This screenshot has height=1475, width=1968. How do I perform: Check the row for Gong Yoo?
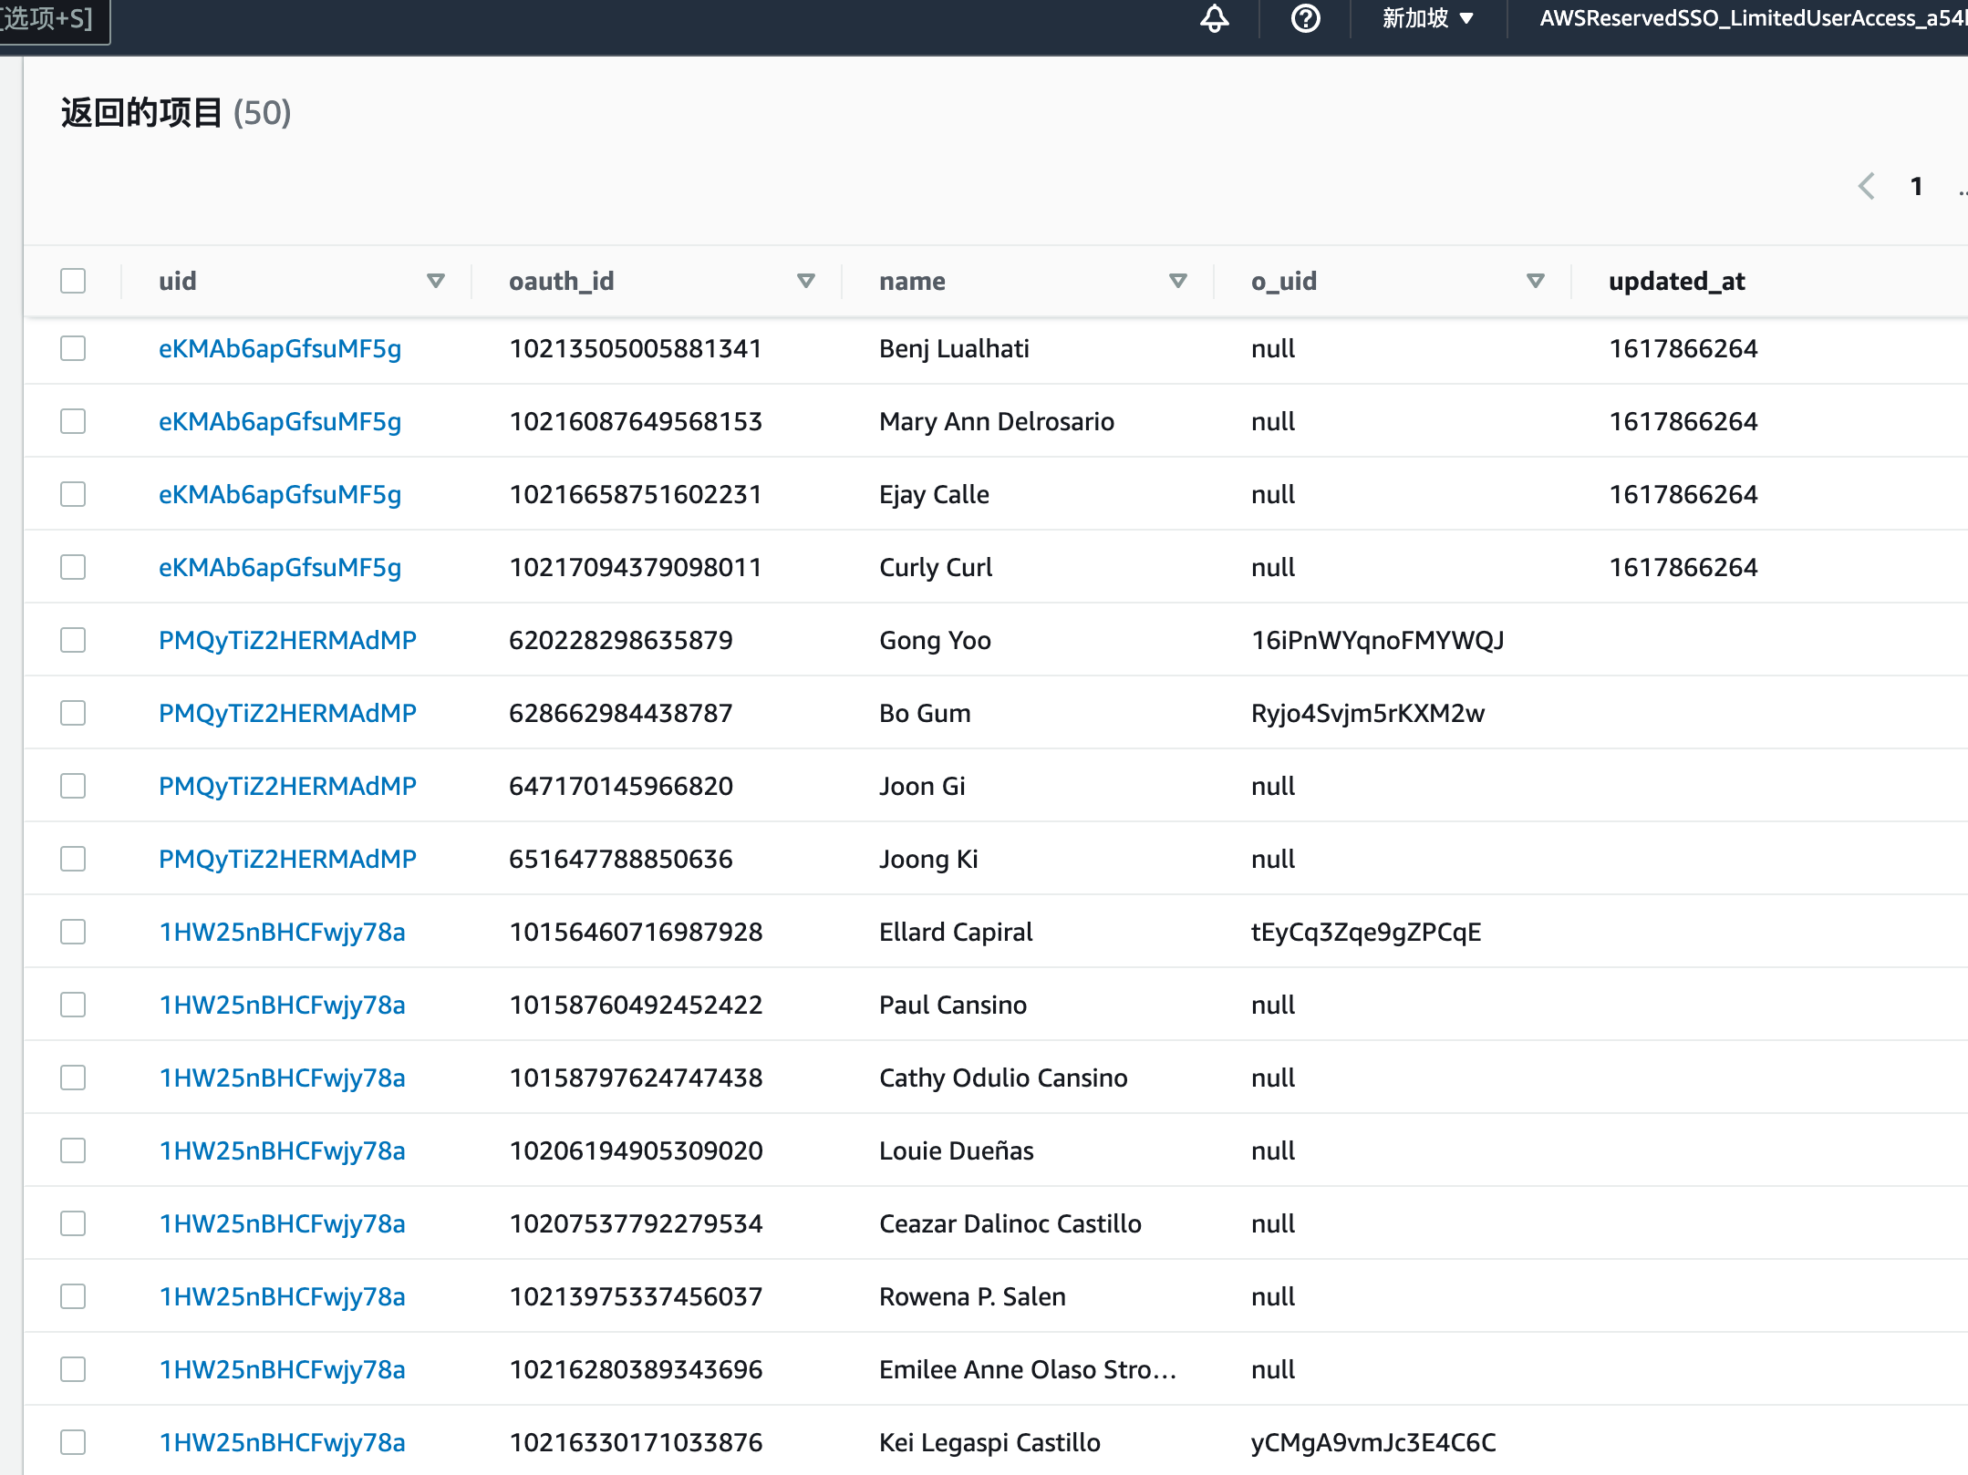73,640
